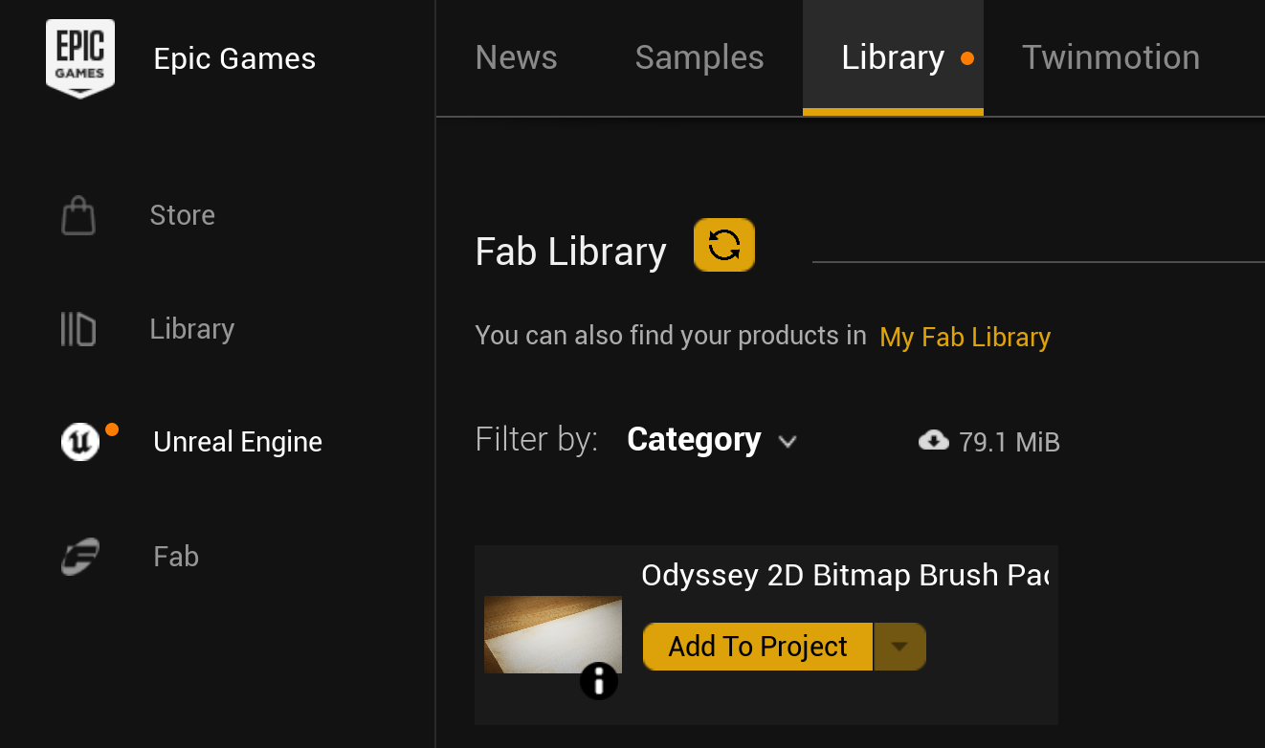Click the Library books icon in sidebar
Viewport: 1265px width, 748px height.
point(78,329)
